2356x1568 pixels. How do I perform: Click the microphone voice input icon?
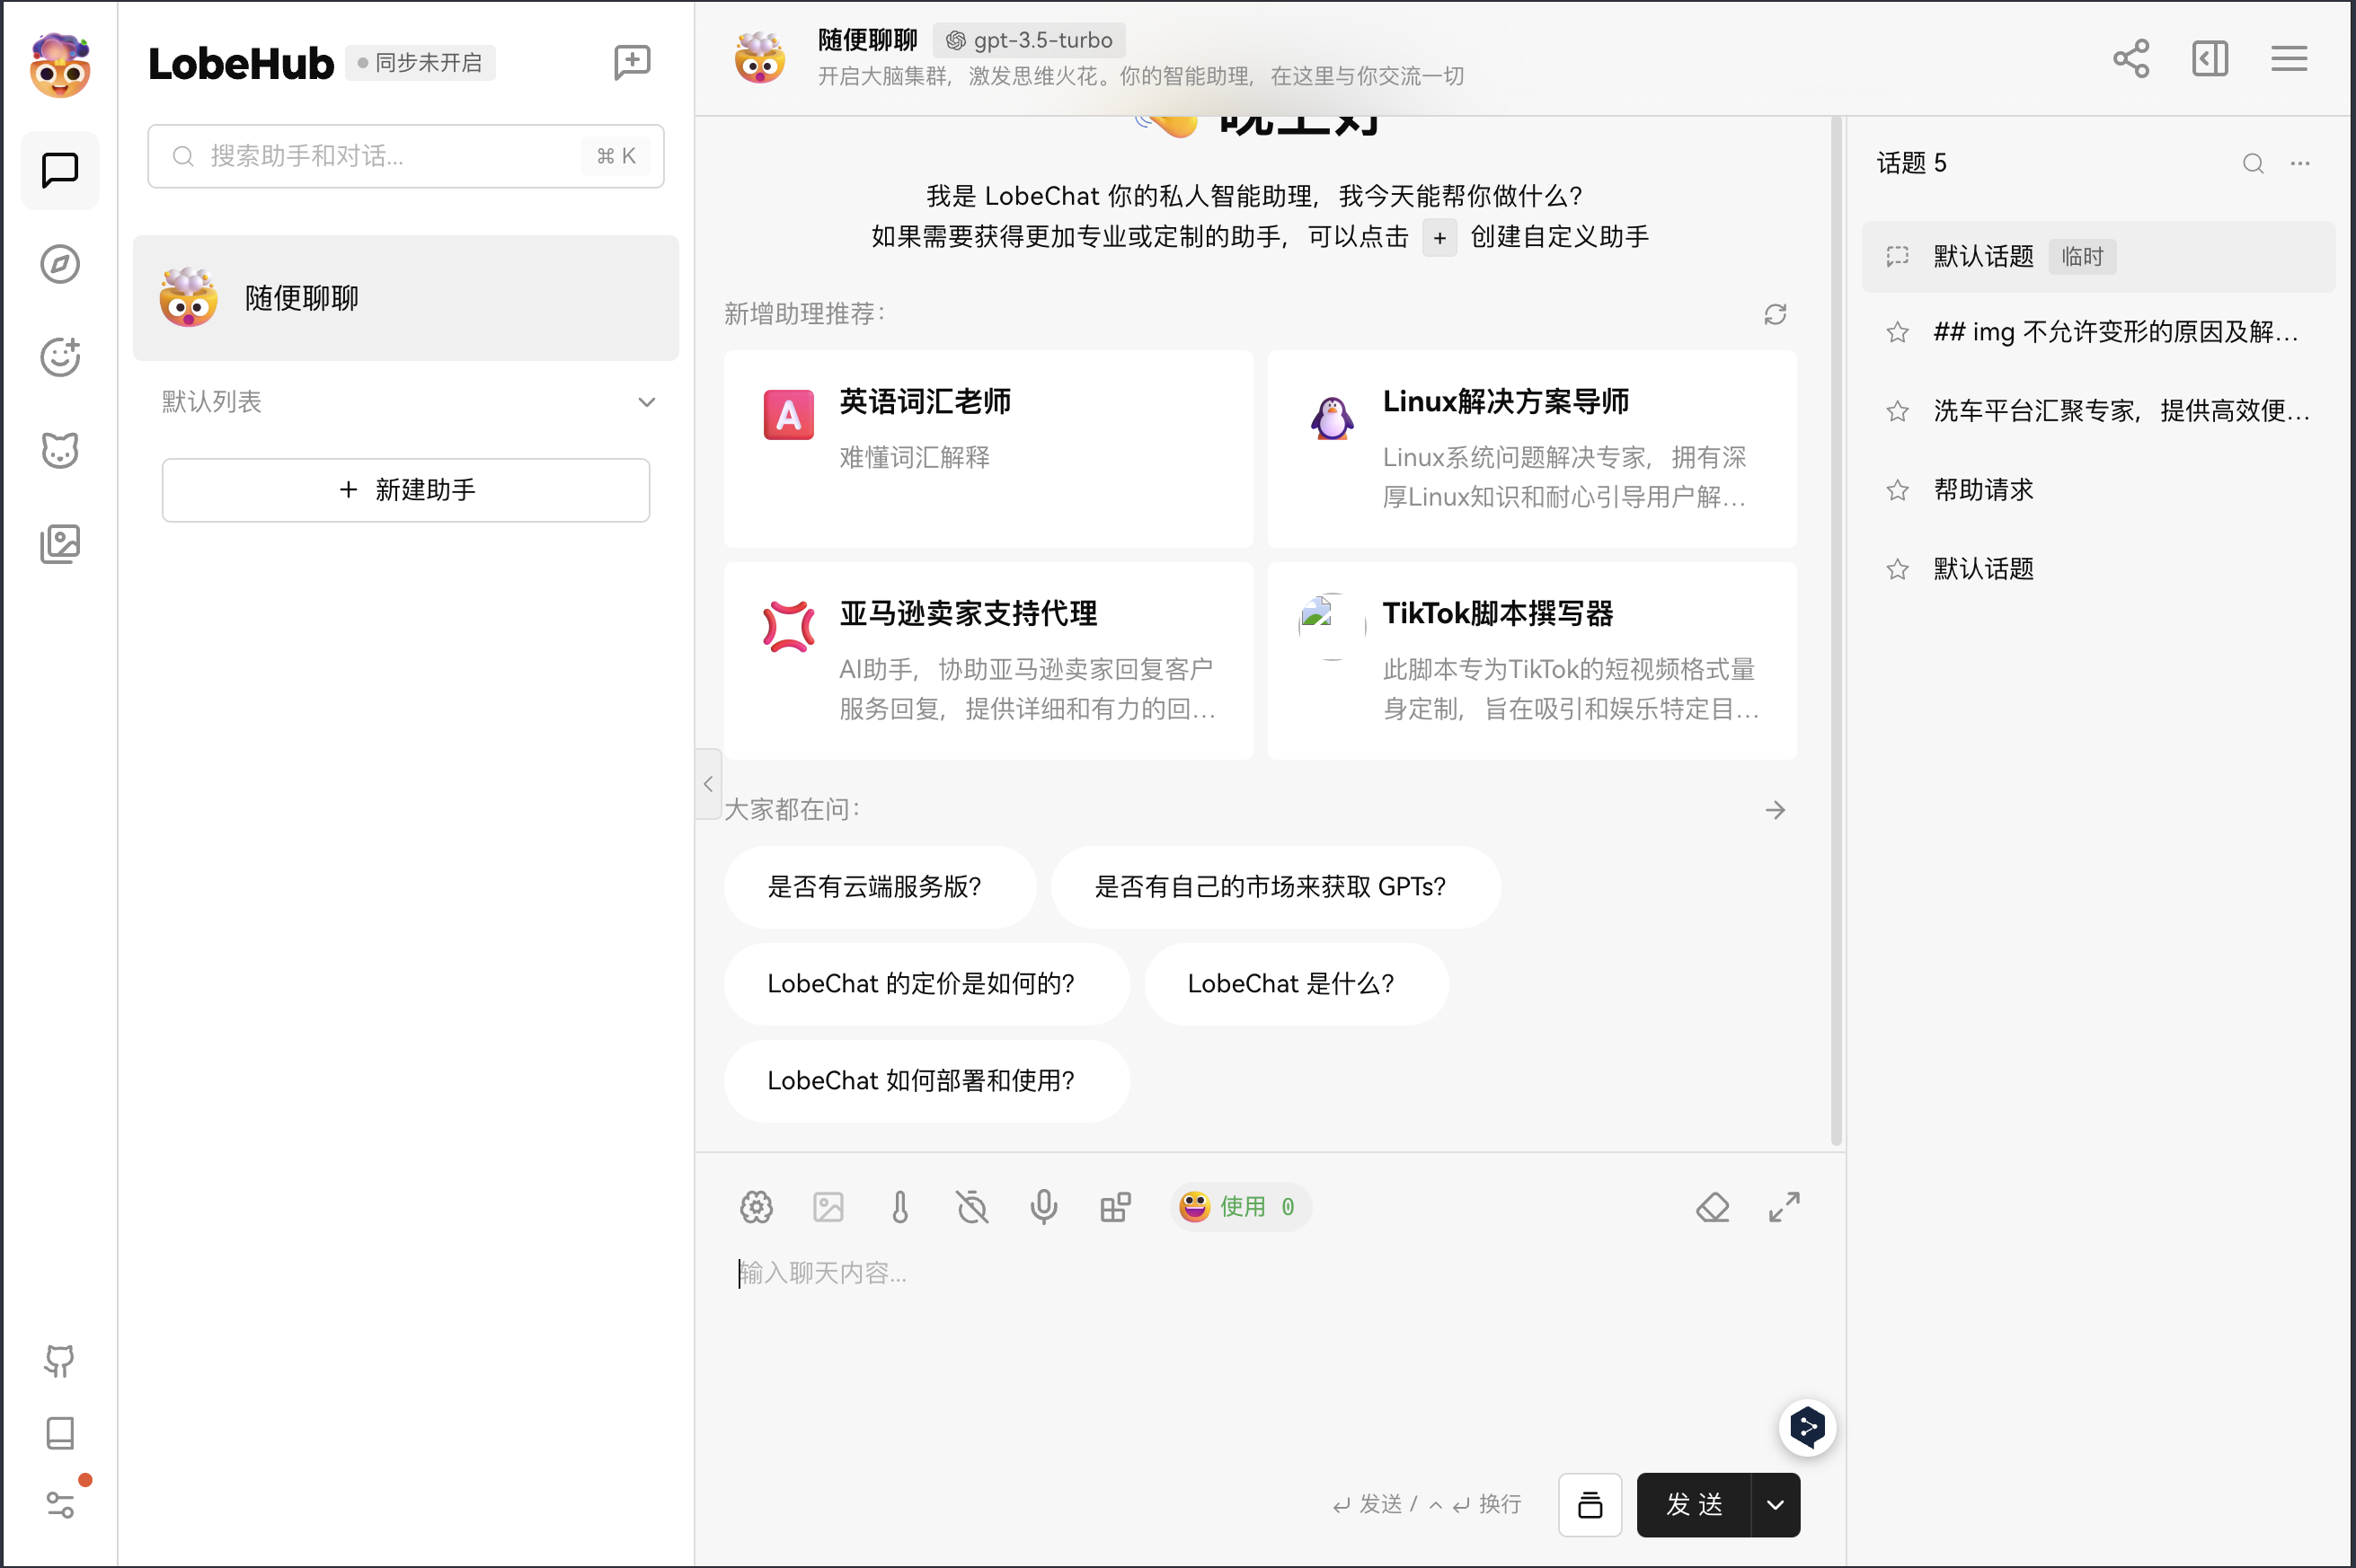1043,1207
